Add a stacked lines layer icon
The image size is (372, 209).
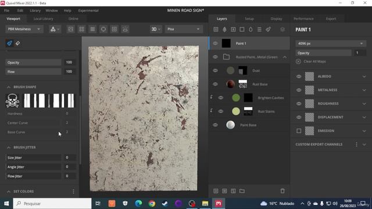(x=259, y=30)
